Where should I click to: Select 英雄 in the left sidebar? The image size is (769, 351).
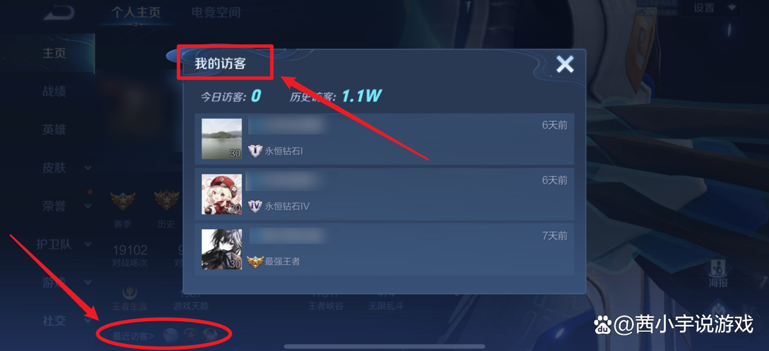coord(54,130)
